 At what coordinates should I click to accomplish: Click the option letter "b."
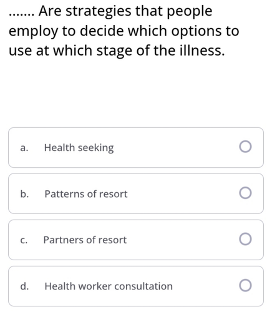click(x=24, y=194)
